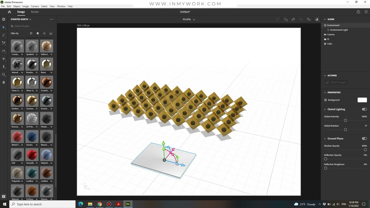Toggle the Ground Plane switch
Image resolution: width=370 pixels, height=208 pixels.
(364, 138)
